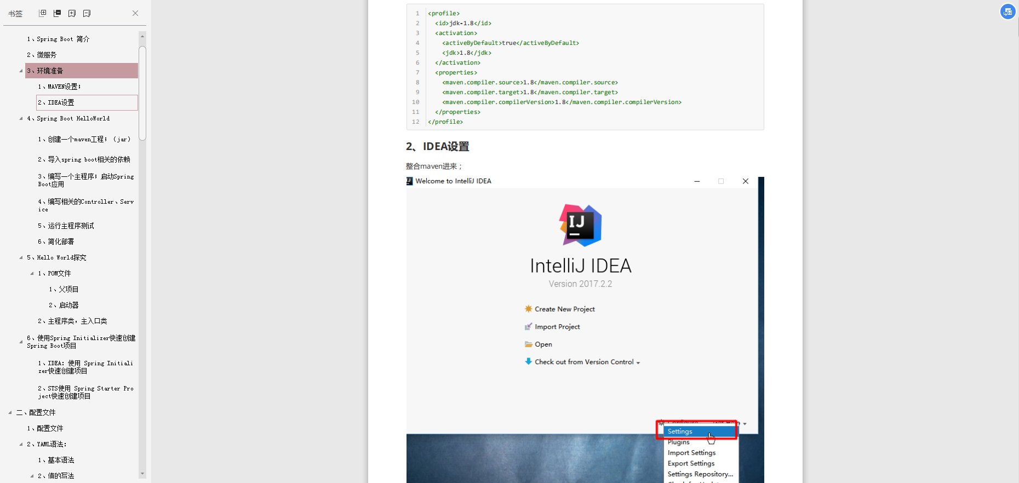Open bookmark 2、微服务

click(x=42, y=55)
